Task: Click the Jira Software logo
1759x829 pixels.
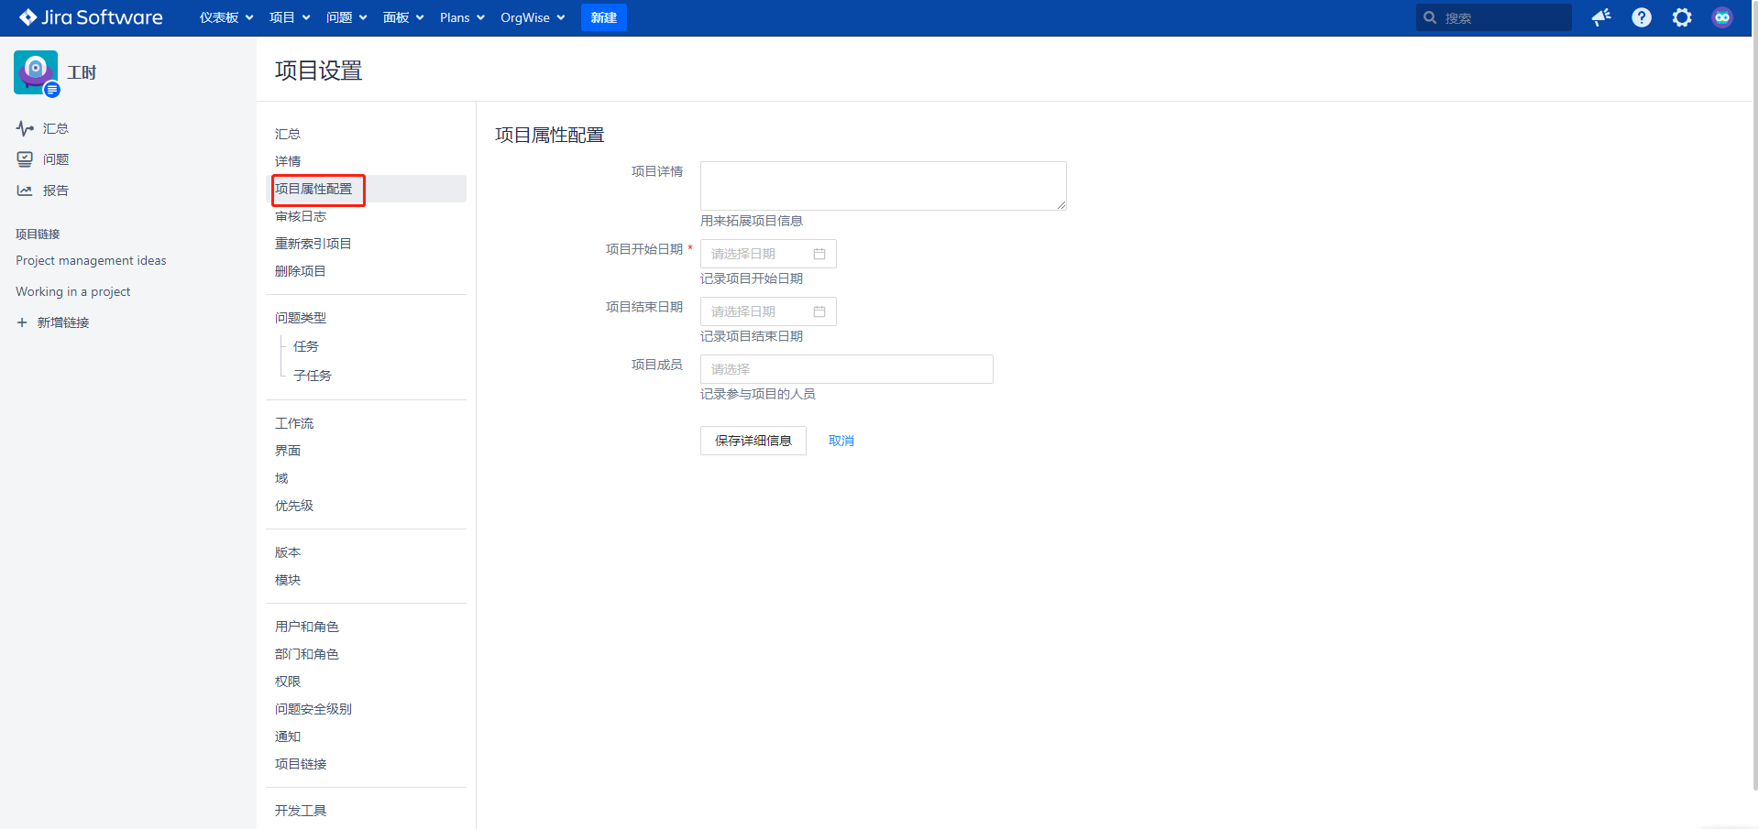Action: [x=91, y=17]
